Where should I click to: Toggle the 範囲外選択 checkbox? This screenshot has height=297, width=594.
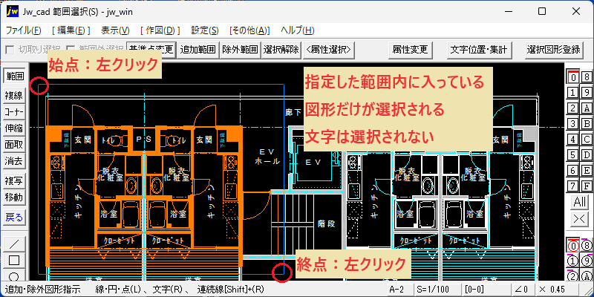[x=71, y=49]
